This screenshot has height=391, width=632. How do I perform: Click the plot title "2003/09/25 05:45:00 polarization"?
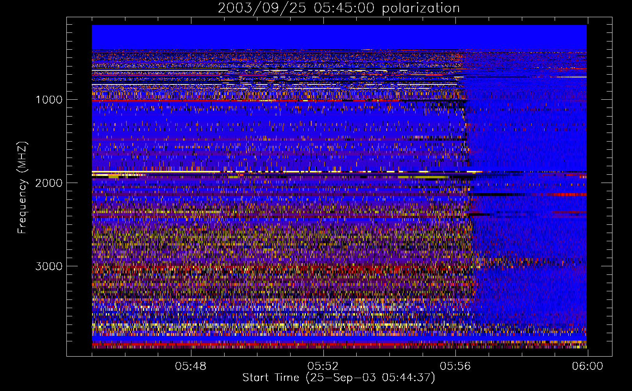[x=339, y=8]
